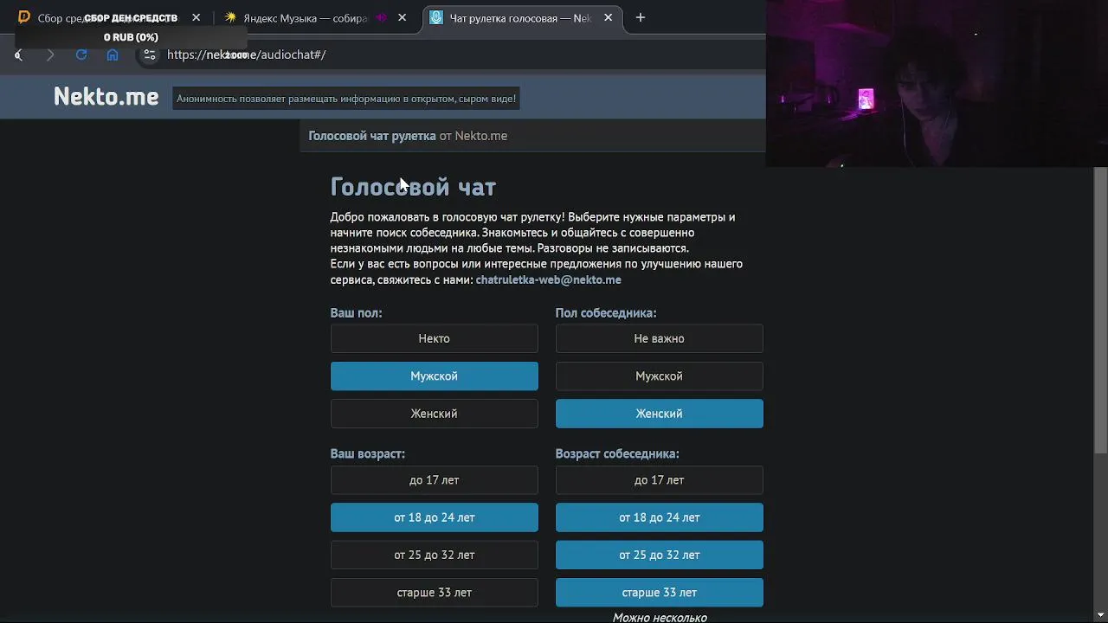
Task: Reload the page with refresh icon
Action: point(81,55)
